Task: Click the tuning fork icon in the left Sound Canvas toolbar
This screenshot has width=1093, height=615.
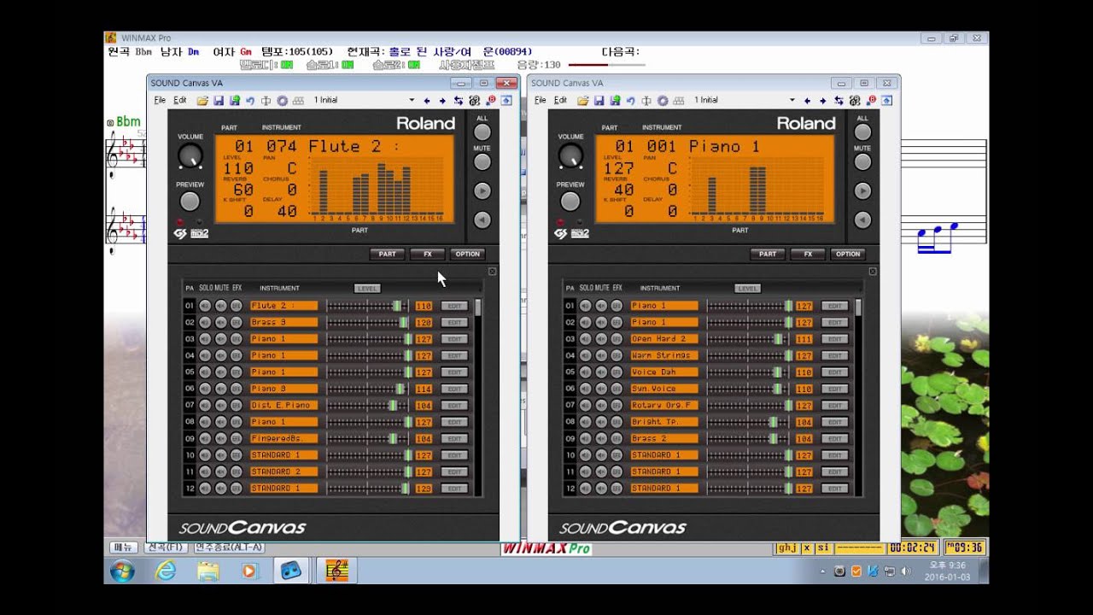Action: (266, 101)
